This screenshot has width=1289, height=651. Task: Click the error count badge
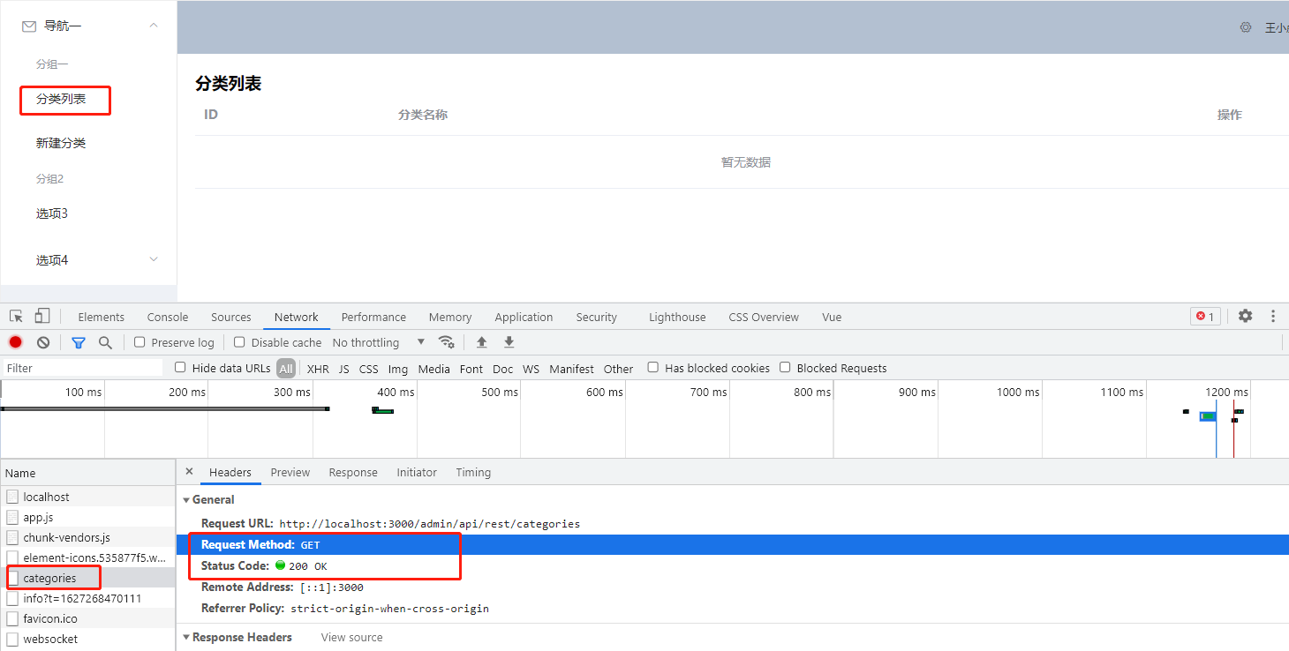click(x=1205, y=317)
